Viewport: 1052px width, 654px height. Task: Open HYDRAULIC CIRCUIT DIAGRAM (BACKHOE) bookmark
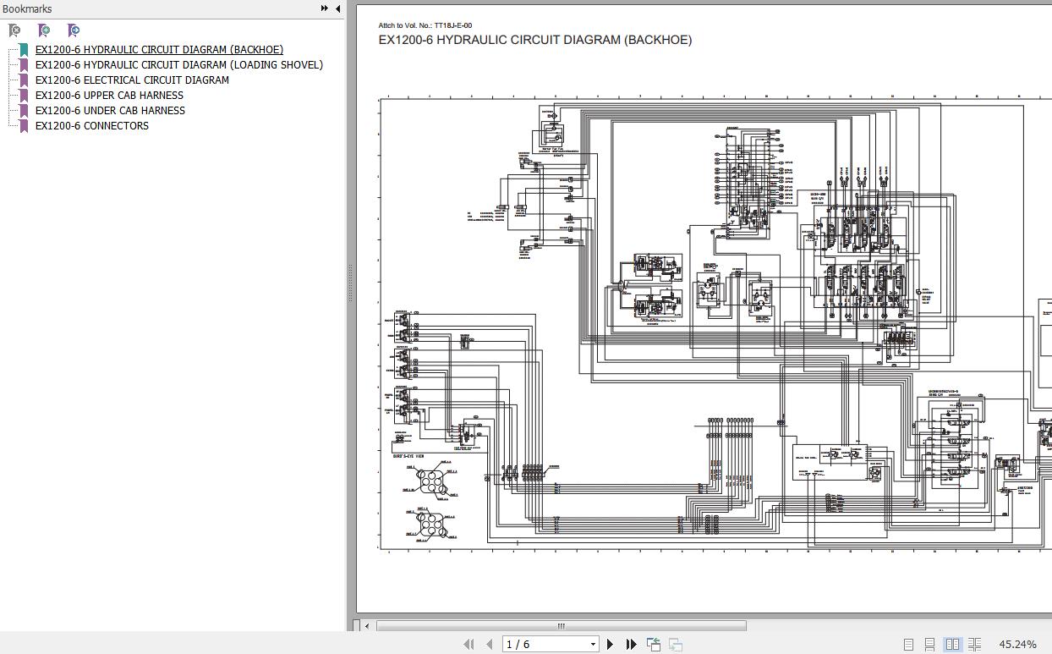pyautogui.click(x=159, y=49)
